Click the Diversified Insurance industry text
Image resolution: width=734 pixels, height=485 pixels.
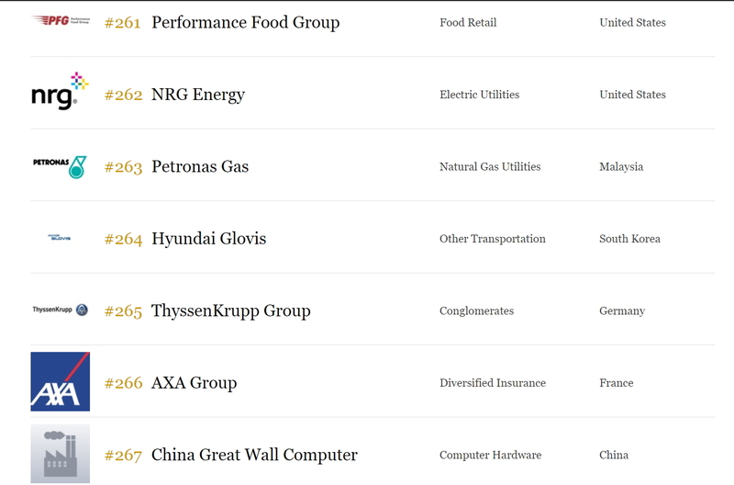pos(493,383)
